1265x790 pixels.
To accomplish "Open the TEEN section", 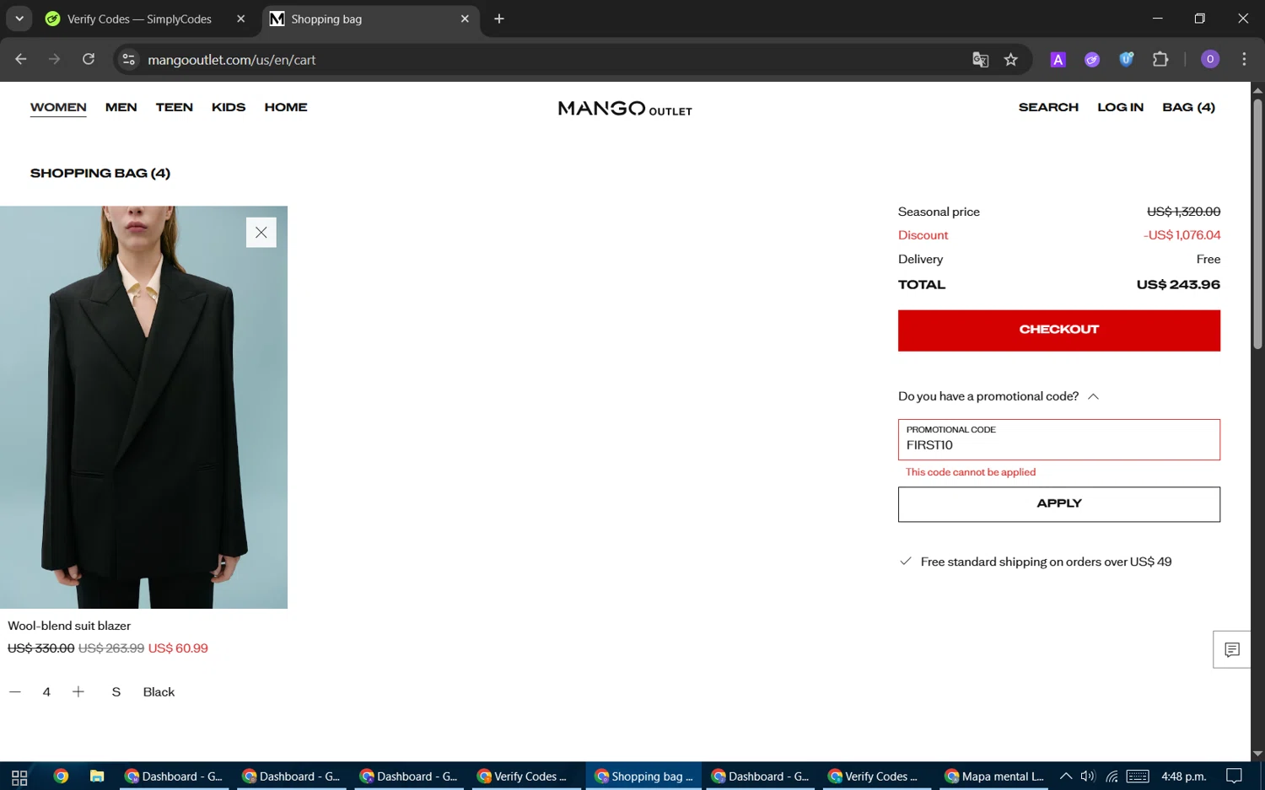I will pyautogui.click(x=175, y=107).
